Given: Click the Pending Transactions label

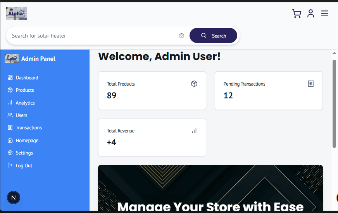Looking at the screenshot, I should coord(244,84).
